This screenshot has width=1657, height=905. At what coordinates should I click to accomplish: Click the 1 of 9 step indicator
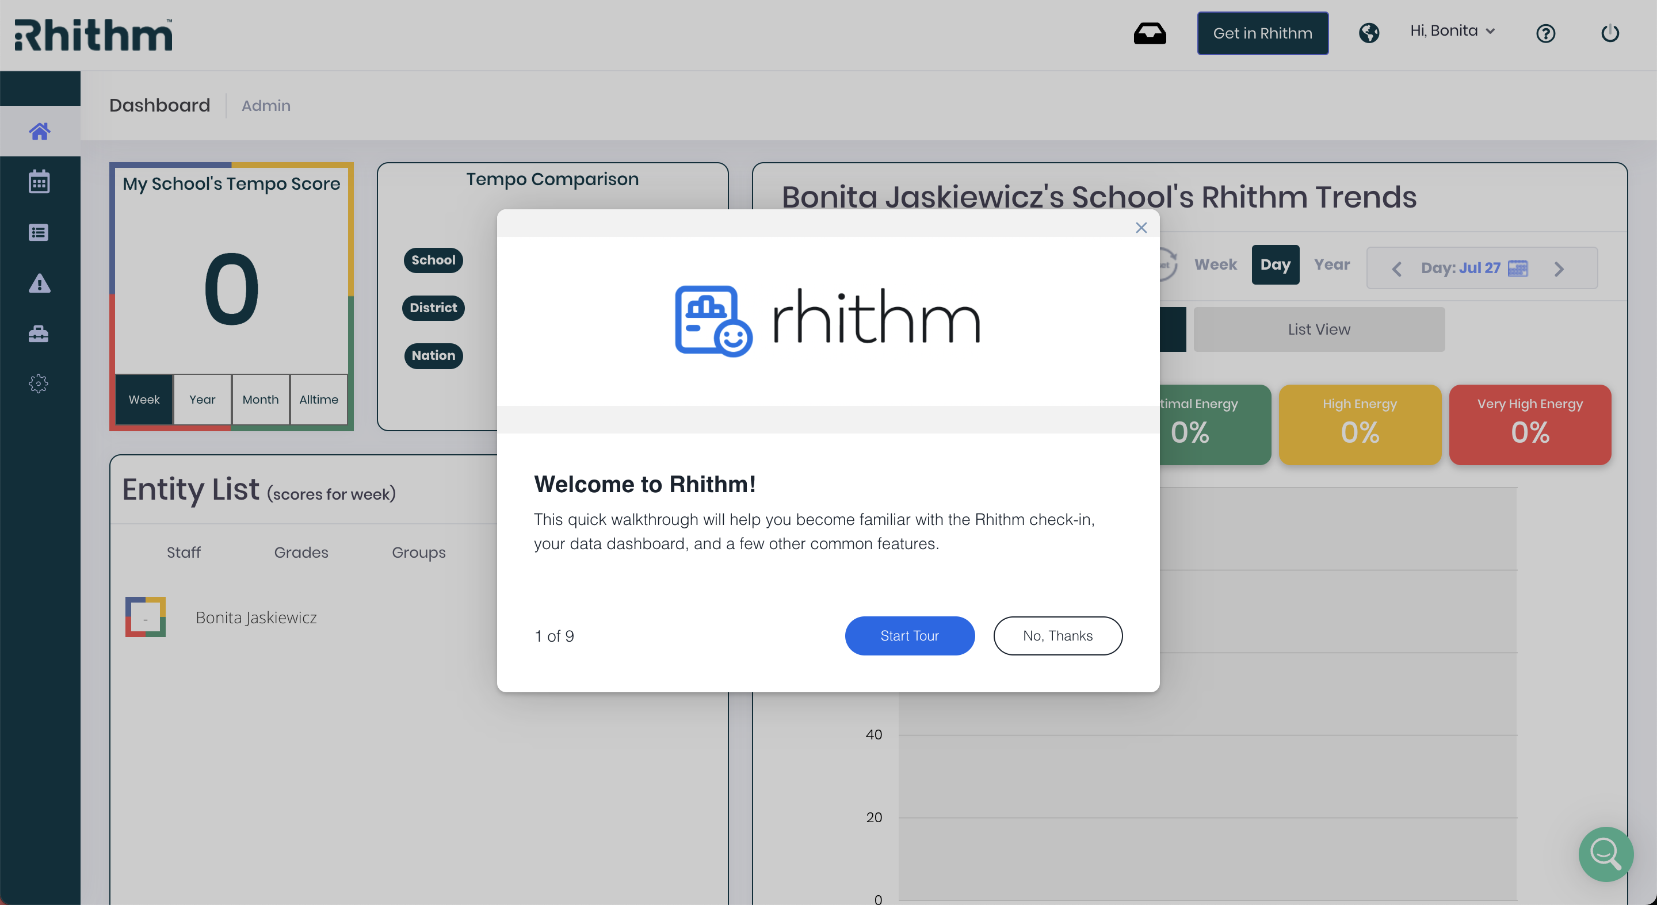[554, 636]
